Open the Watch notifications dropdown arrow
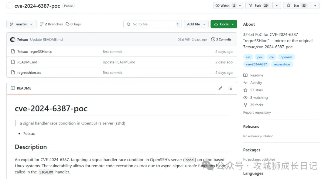328x179 pixels. pos(240,6)
